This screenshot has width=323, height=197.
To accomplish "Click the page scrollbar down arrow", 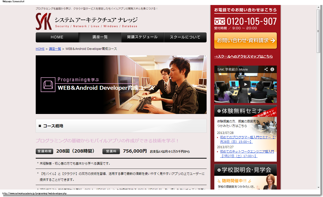I will click(318, 187).
